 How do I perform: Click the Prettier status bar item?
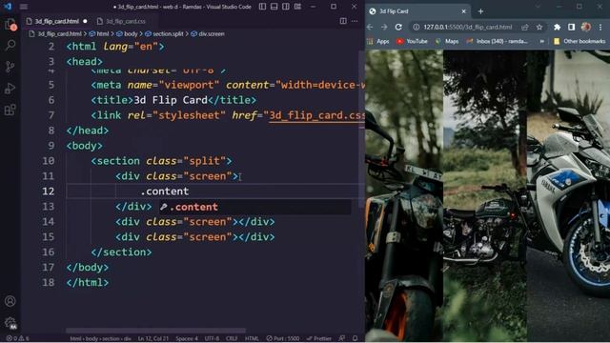pyautogui.click(x=319, y=339)
